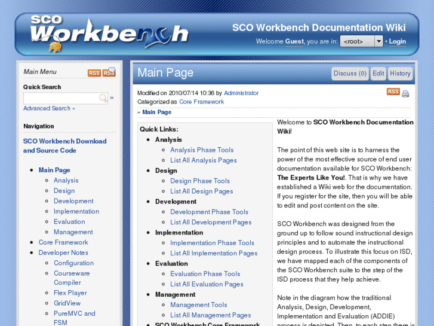Open List All Evaluation Pages
This screenshot has height=326, width=434.
click(207, 284)
